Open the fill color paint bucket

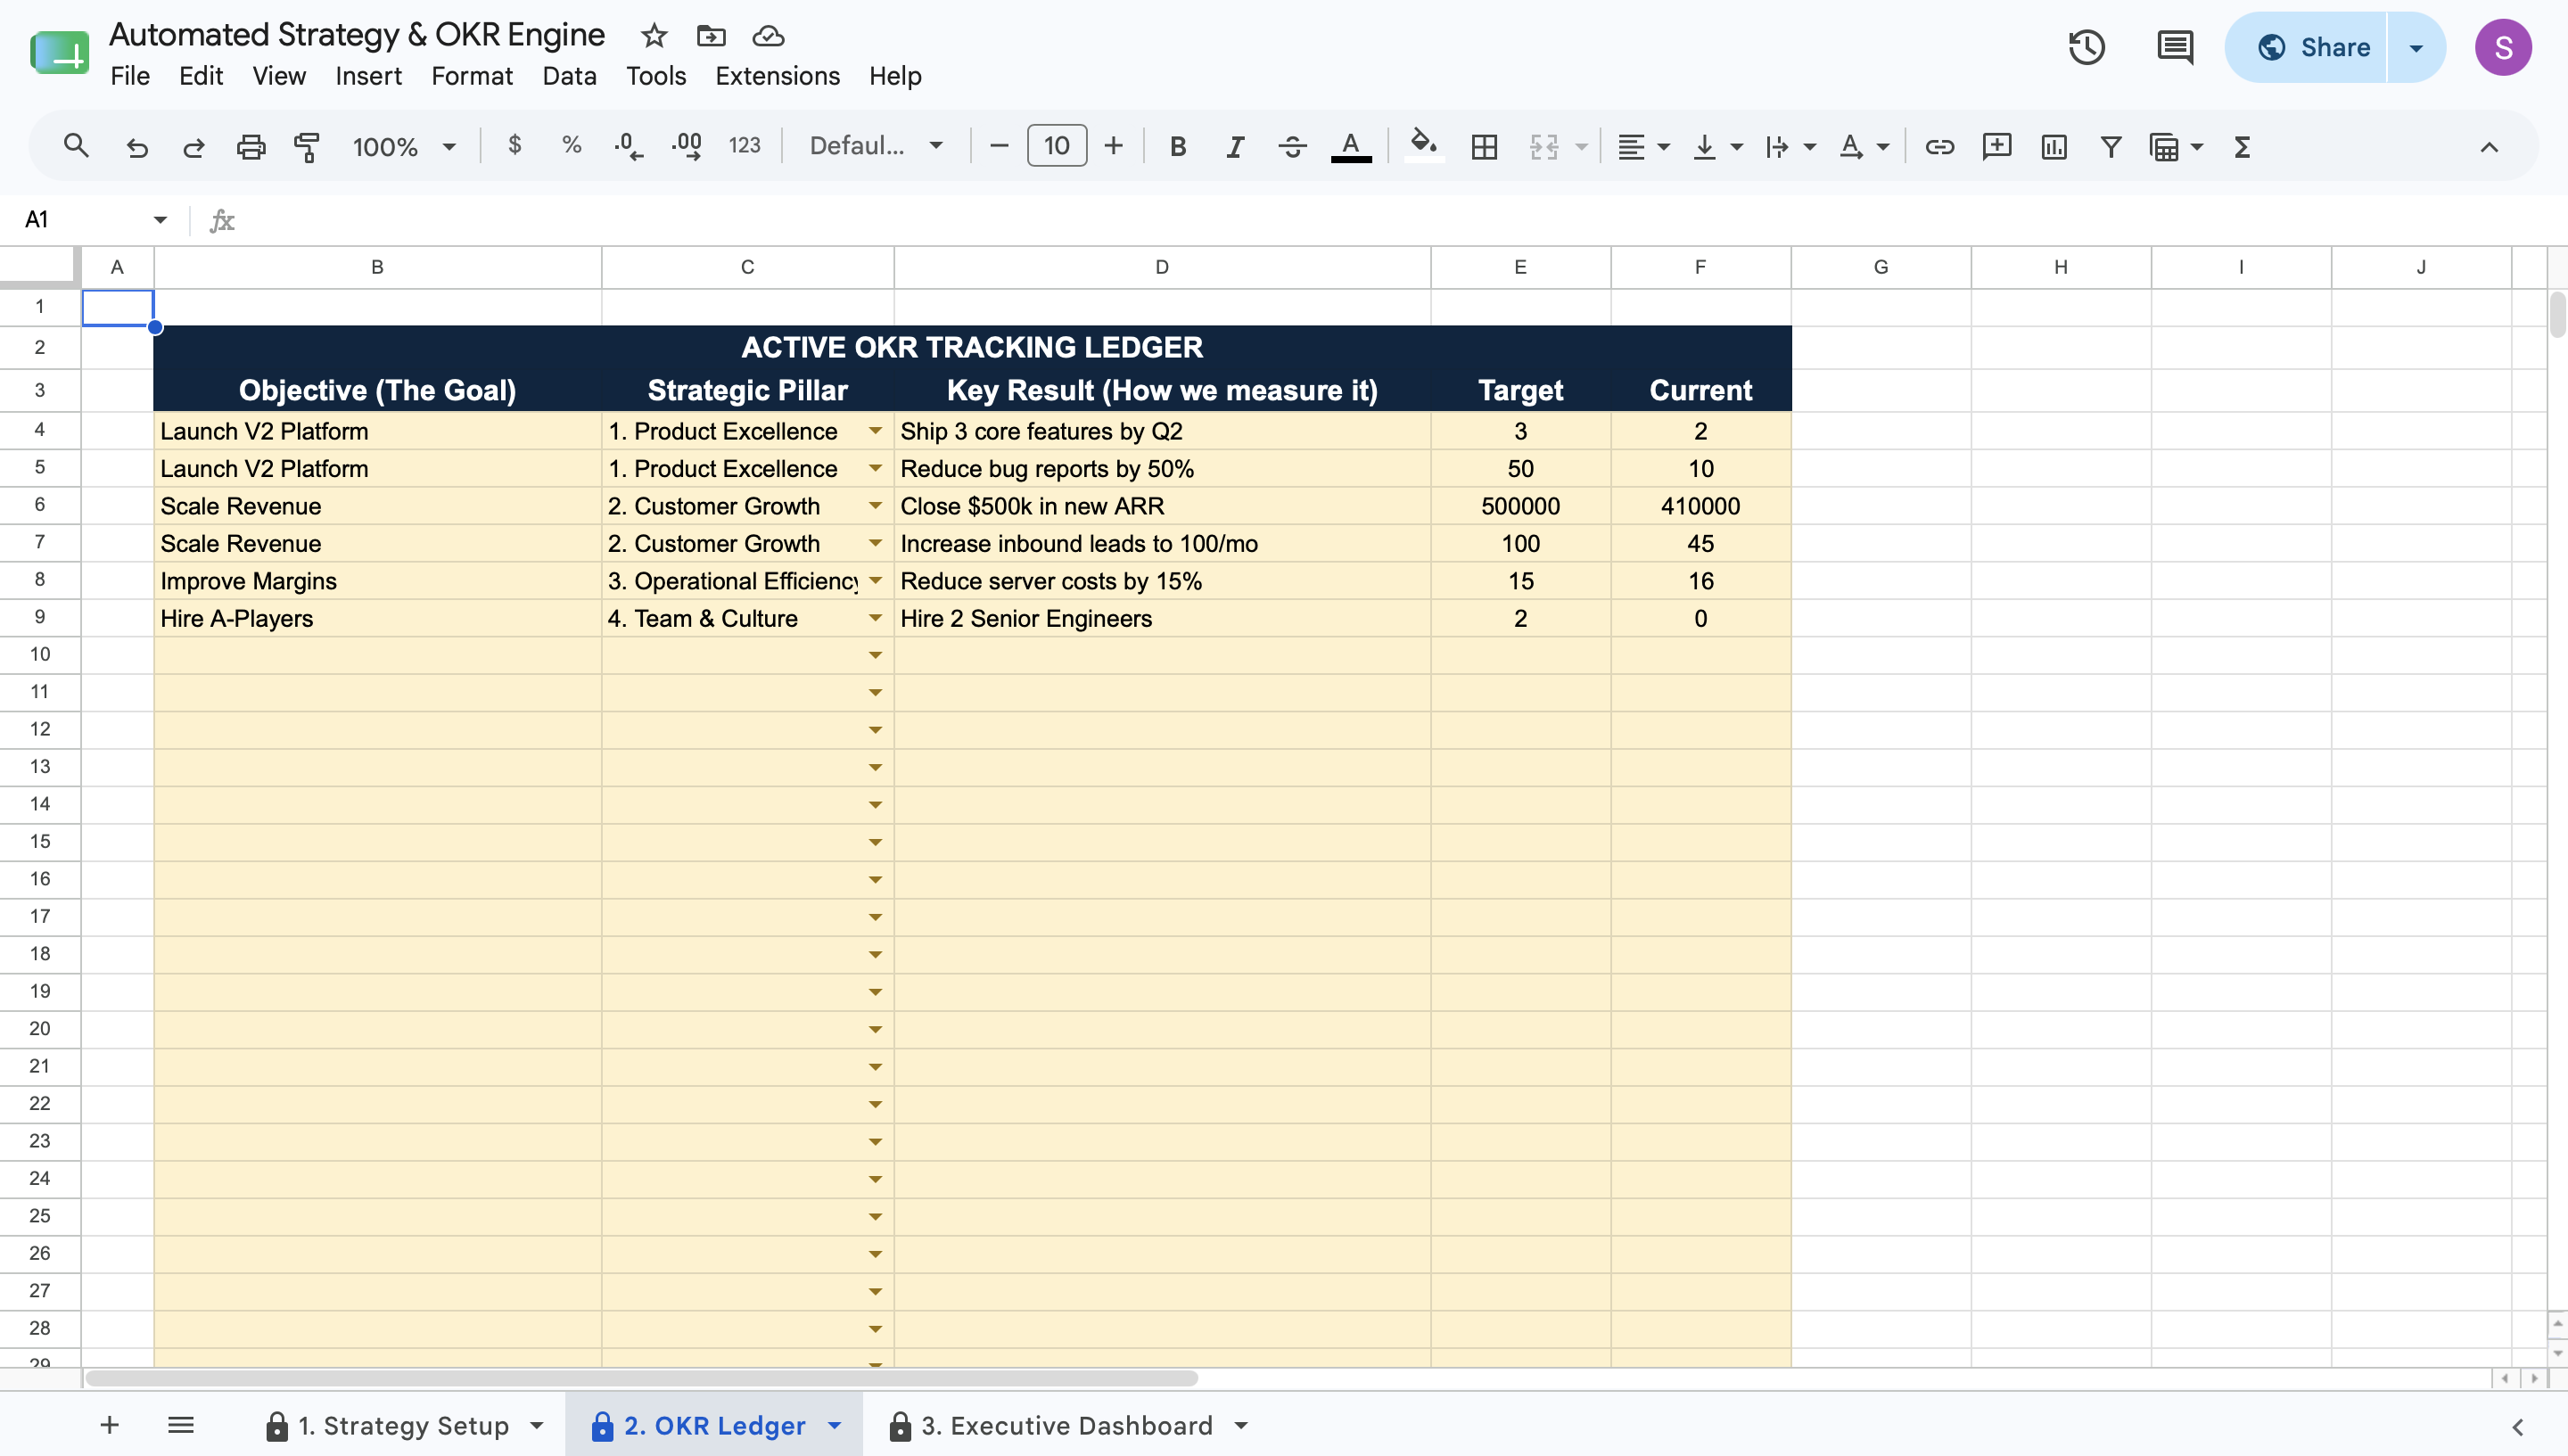[1423, 146]
